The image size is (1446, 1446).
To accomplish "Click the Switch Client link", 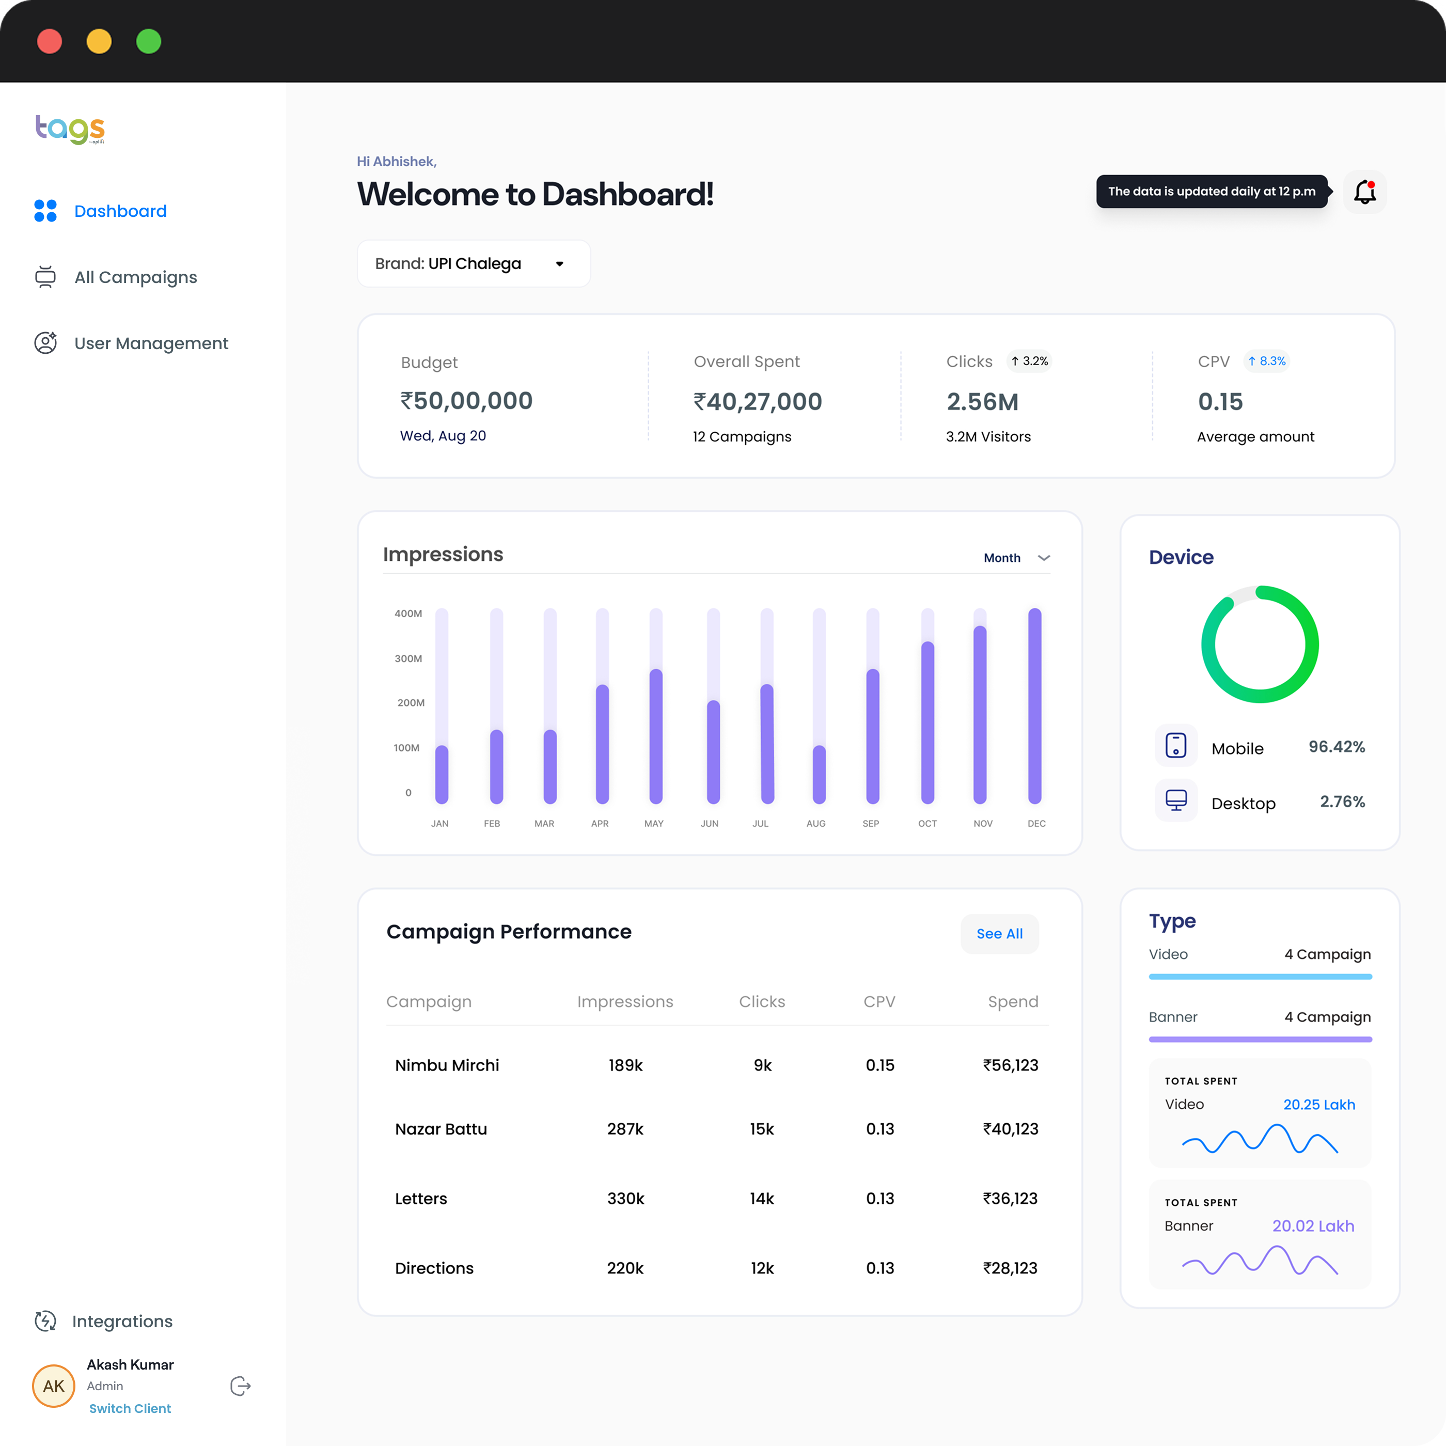I will click(130, 1409).
